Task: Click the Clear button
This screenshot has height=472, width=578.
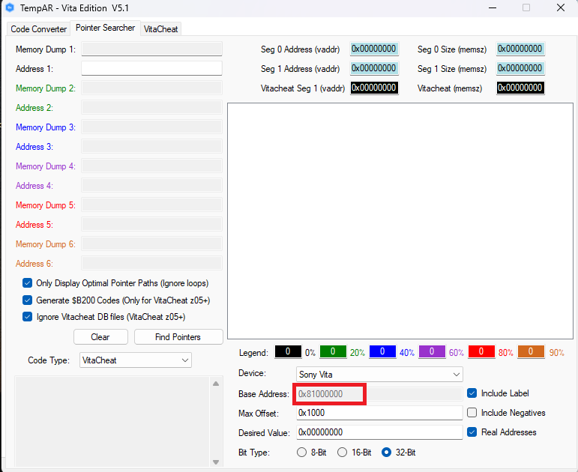Action: (100, 337)
